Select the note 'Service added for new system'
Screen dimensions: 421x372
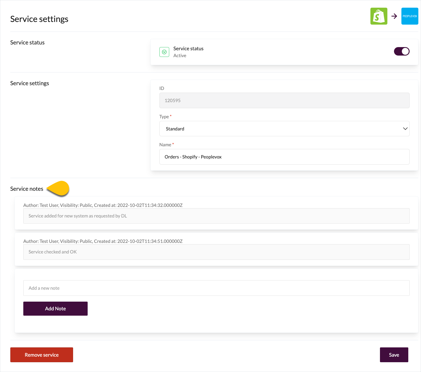pyautogui.click(x=216, y=216)
